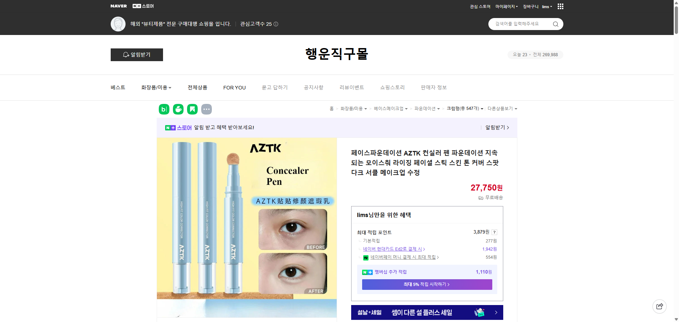Screen dimensions: 679x322
Task: Open more sharing options via the ellipsis icon
Action: point(207,109)
